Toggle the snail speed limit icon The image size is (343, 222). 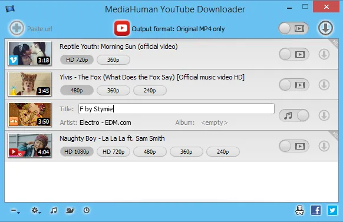[70, 210]
